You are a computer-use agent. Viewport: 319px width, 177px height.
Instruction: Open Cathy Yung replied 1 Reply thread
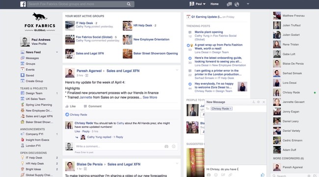[105, 137]
